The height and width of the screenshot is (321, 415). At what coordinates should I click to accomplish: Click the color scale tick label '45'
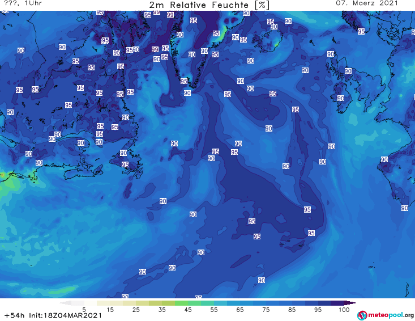point(188,310)
